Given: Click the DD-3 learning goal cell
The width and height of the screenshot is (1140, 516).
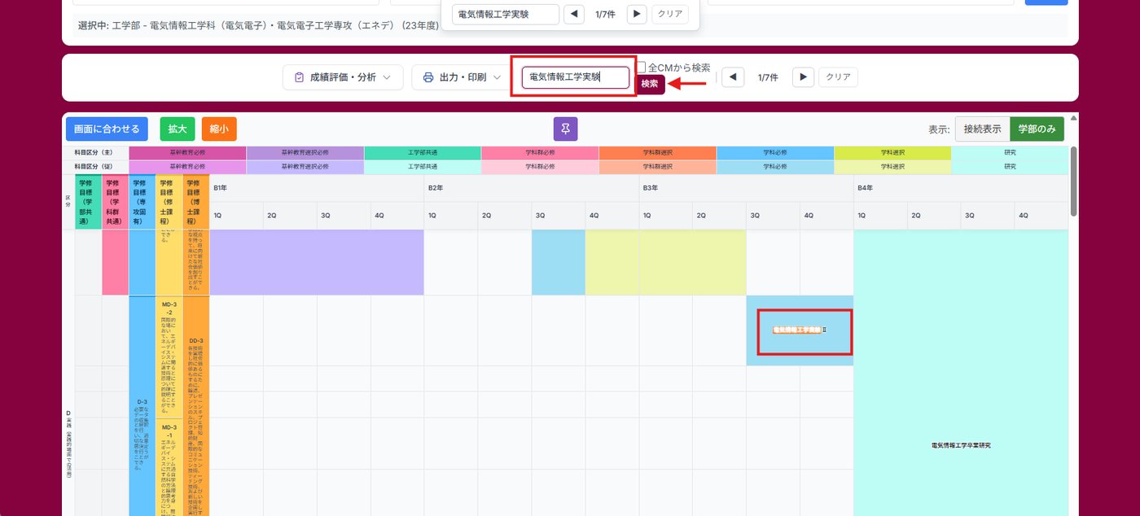Looking at the screenshot, I should coord(196,407).
